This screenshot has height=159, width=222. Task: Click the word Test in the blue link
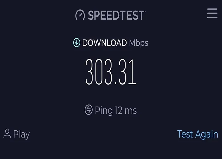[185, 134]
